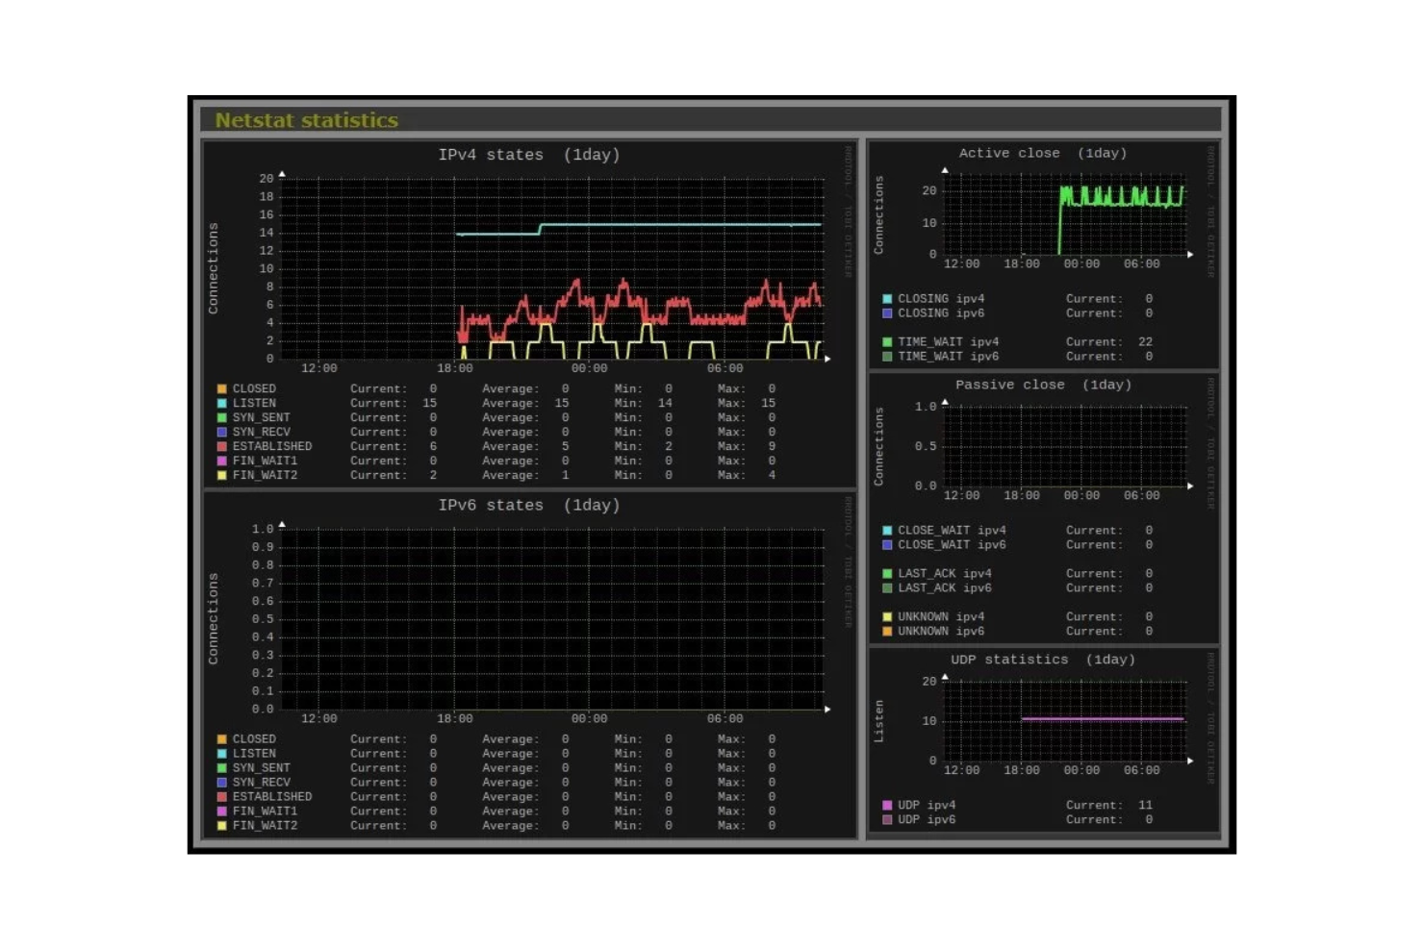
Task: Click the ESTABLISHED legend marker
Action: [x=223, y=446]
